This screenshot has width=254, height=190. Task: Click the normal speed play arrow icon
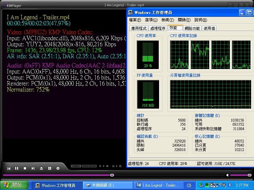104,166
